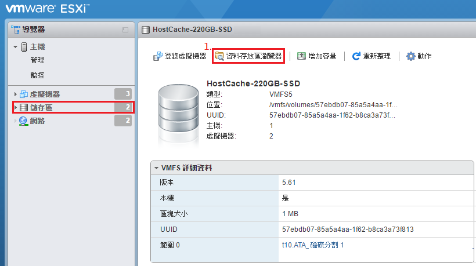Click the Navigator (導覽器) tree icon
The width and height of the screenshot is (476, 266).
tap(16, 30)
